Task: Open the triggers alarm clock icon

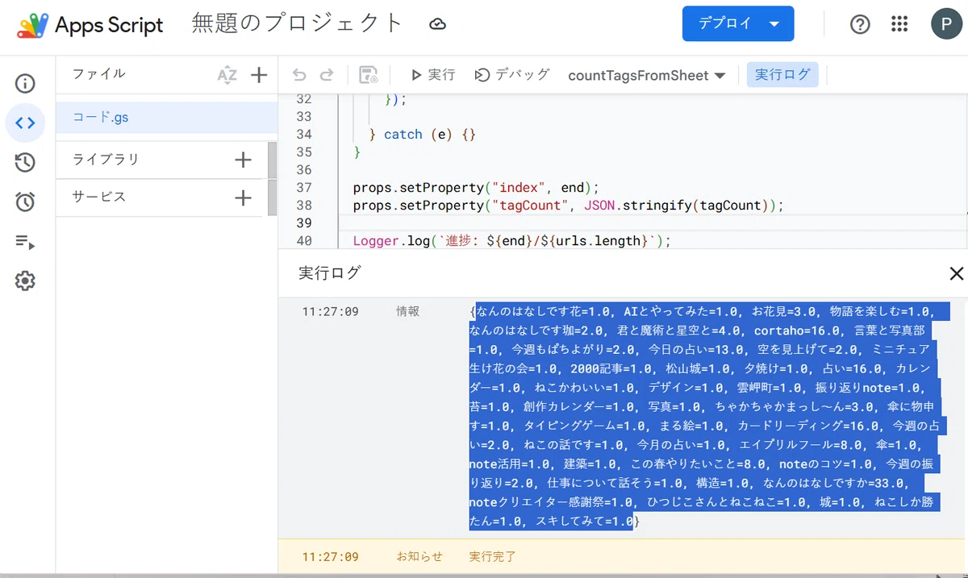Action: tap(25, 202)
